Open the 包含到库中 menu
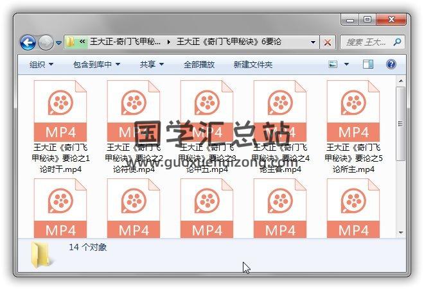This screenshot has width=424, height=290. [x=96, y=65]
